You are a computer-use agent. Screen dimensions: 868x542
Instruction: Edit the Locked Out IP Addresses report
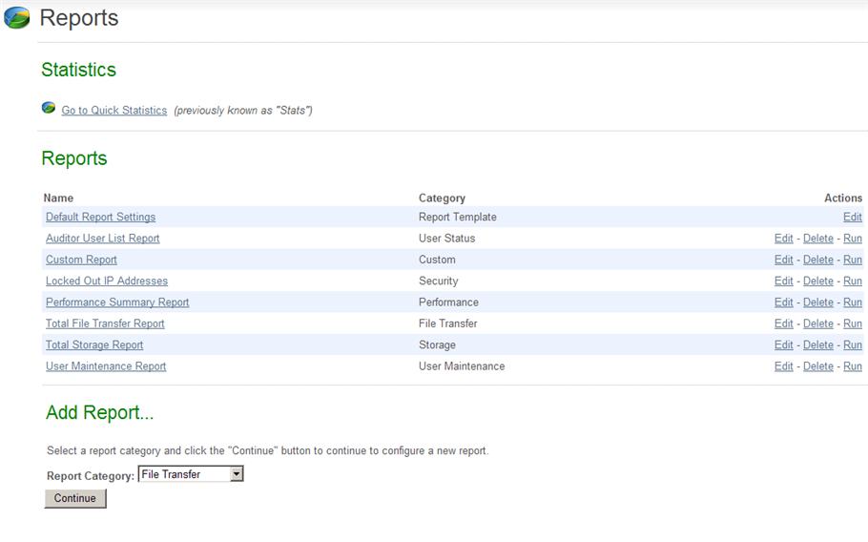coord(783,281)
